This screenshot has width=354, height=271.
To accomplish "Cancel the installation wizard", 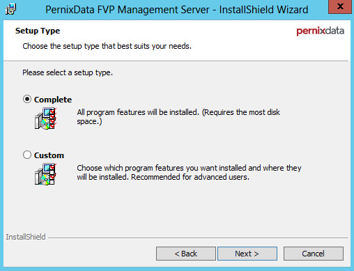I will pyautogui.click(x=314, y=254).
